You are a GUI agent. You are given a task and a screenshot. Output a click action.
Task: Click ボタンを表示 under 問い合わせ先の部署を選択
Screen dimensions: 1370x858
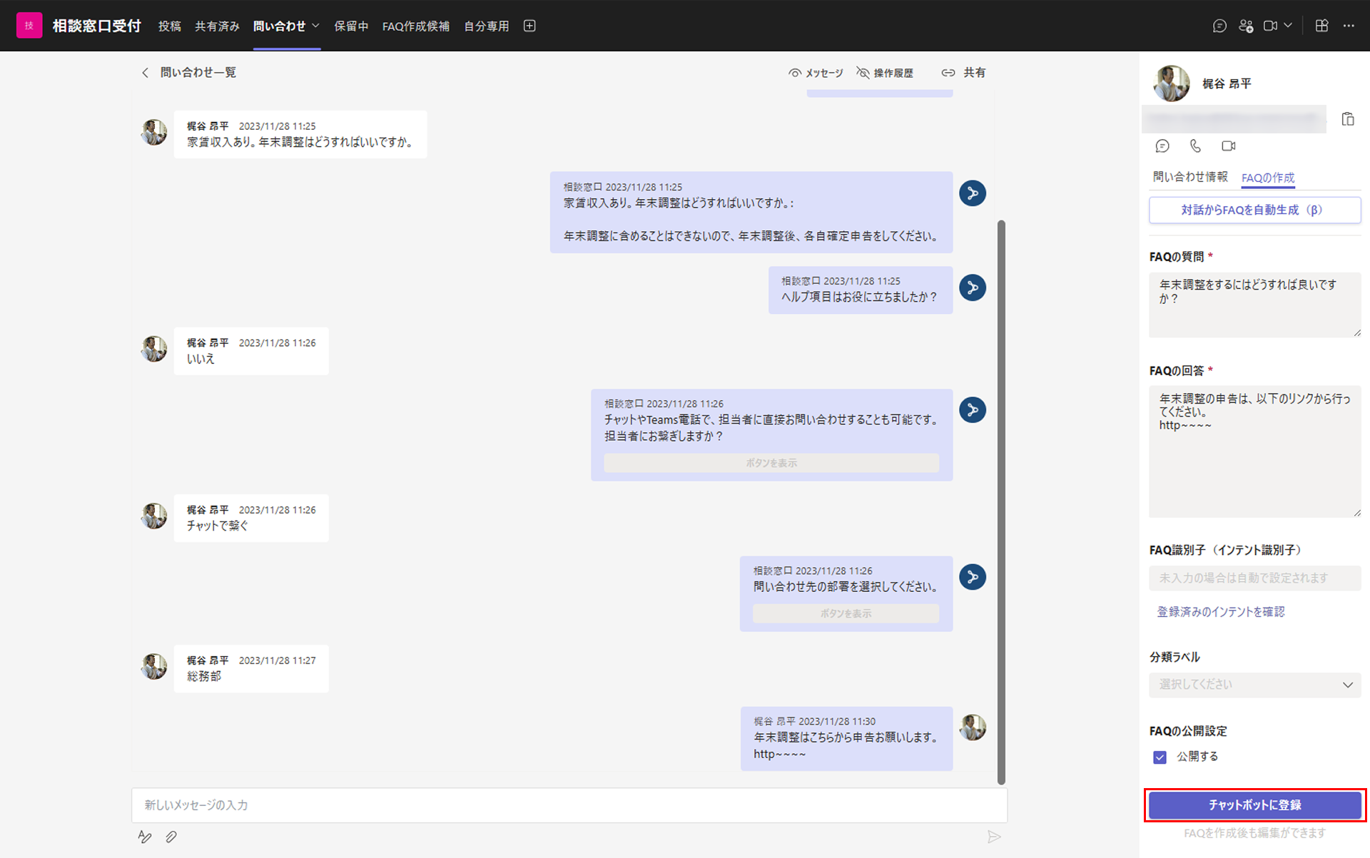coord(846,613)
